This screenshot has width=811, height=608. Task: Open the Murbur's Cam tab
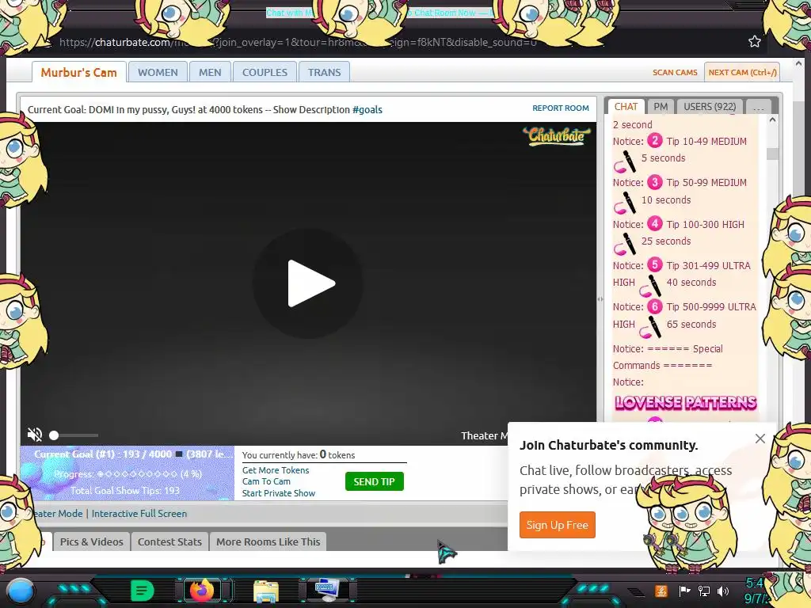(x=78, y=72)
